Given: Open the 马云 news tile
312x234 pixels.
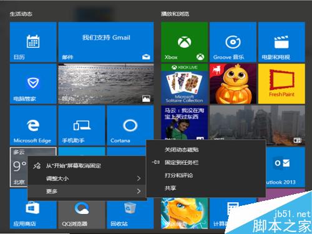Looking at the screenshot, I should [x=184, y=122].
